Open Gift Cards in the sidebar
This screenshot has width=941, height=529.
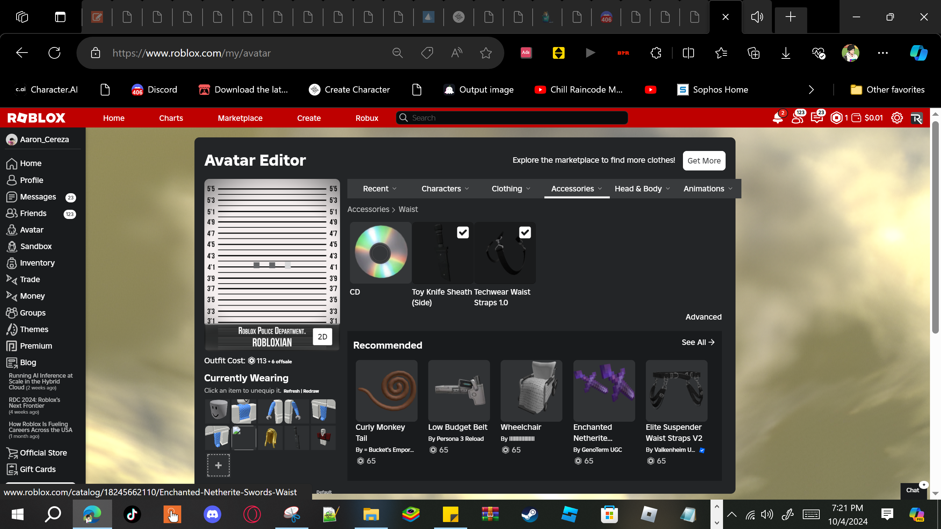tap(38, 469)
